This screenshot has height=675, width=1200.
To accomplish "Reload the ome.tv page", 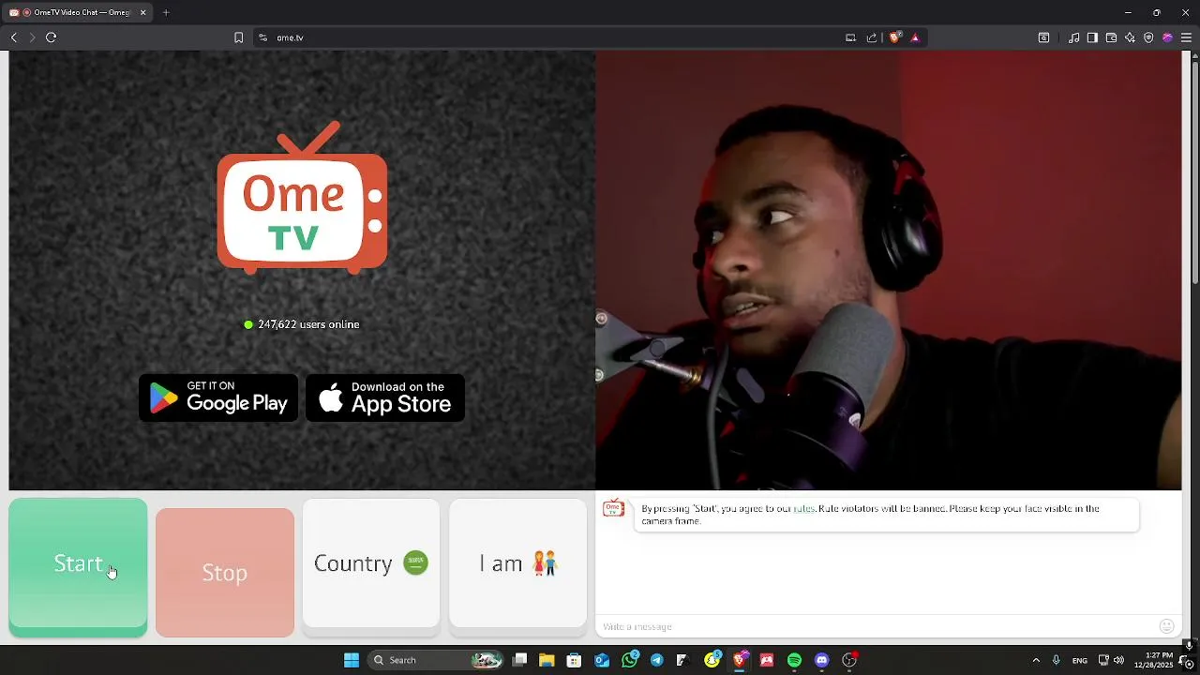I will pos(52,37).
